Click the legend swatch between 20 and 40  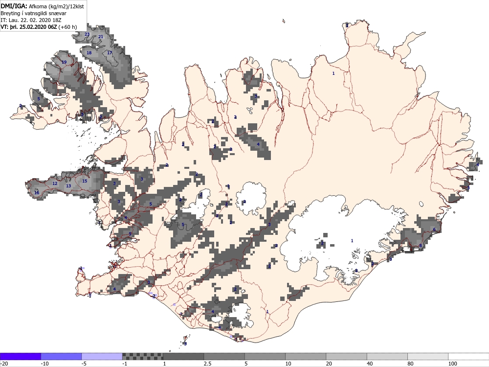347,356
